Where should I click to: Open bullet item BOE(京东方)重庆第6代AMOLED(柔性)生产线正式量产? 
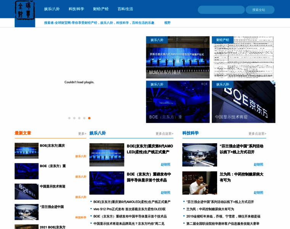132,202
